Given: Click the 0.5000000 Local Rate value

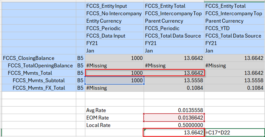Looking at the screenshot, I should pos(174,125).
